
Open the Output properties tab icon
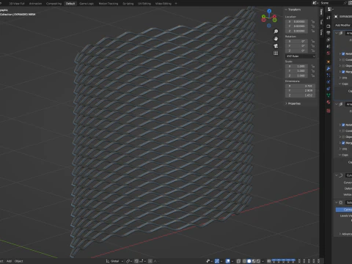tap(329, 33)
